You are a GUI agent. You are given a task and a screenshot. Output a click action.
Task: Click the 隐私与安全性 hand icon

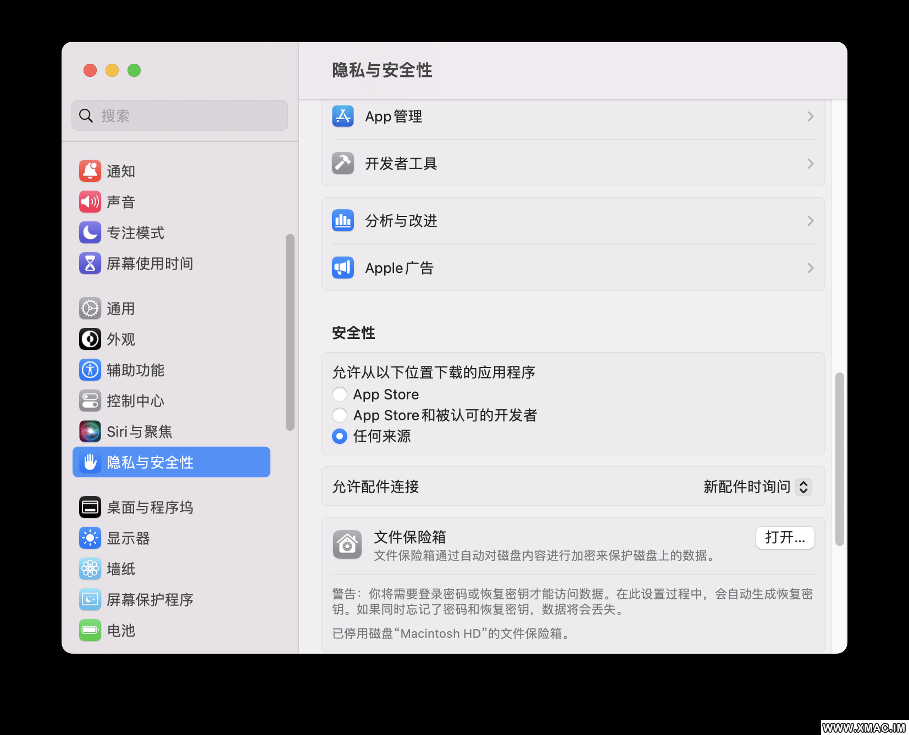pyautogui.click(x=90, y=462)
